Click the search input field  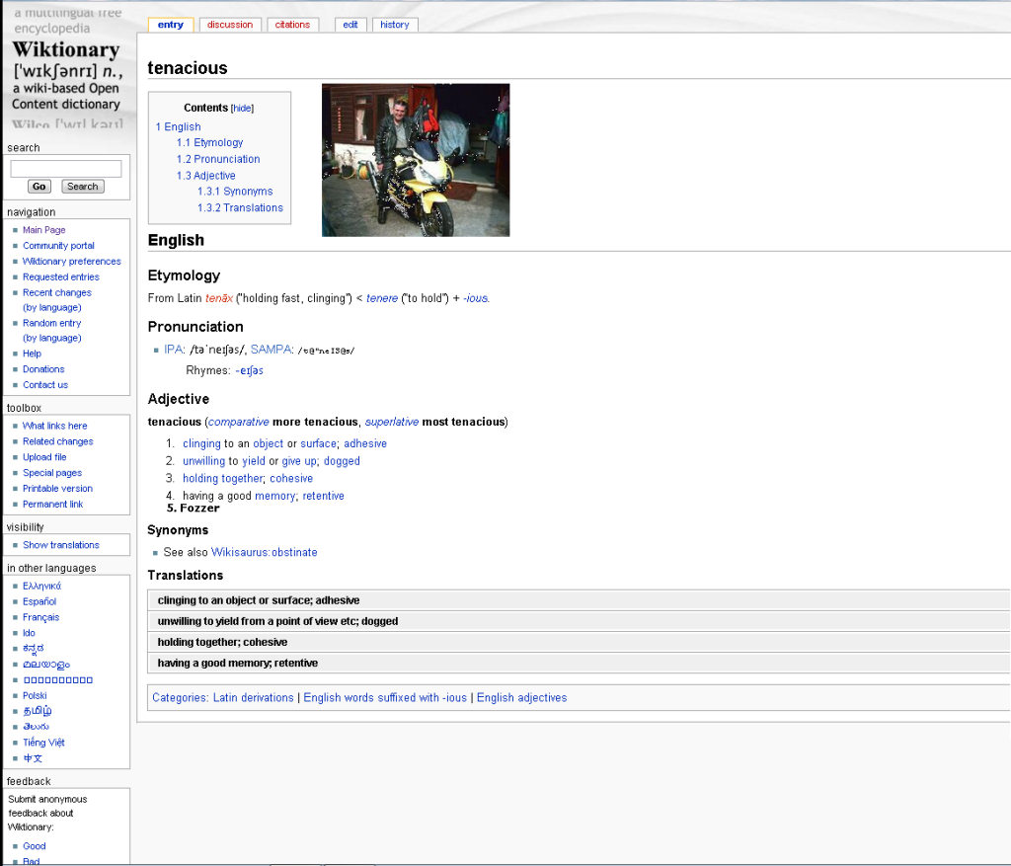coord(66,169)
